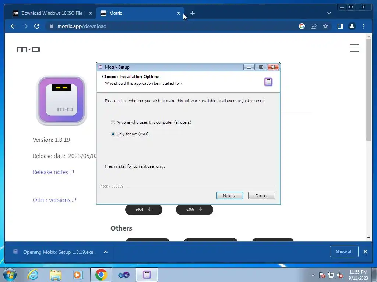
Task: Click the address bar showing motrix.app/download
Action: 168,26
